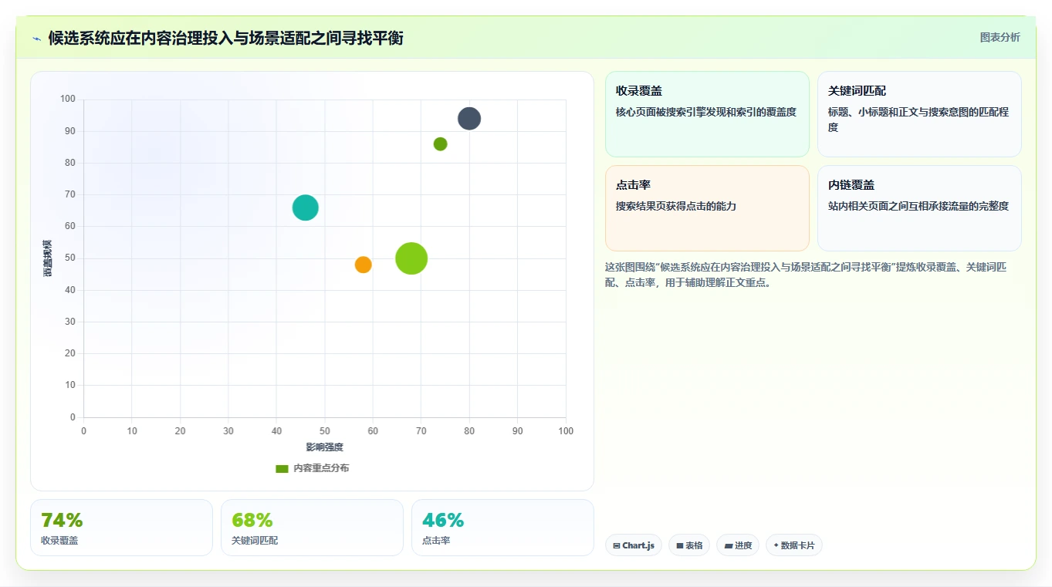Image resolution: width=1052 pixels, height=587 pixels.
Task: Click the 表格 tag icon
Action: tap(680, 546)
